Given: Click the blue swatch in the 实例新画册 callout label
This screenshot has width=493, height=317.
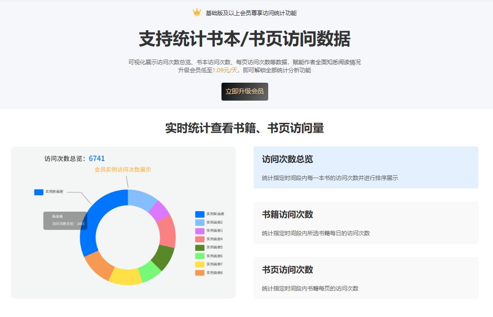Looking at the screenshot, I should pyautogui.click(x=39, y=192).
